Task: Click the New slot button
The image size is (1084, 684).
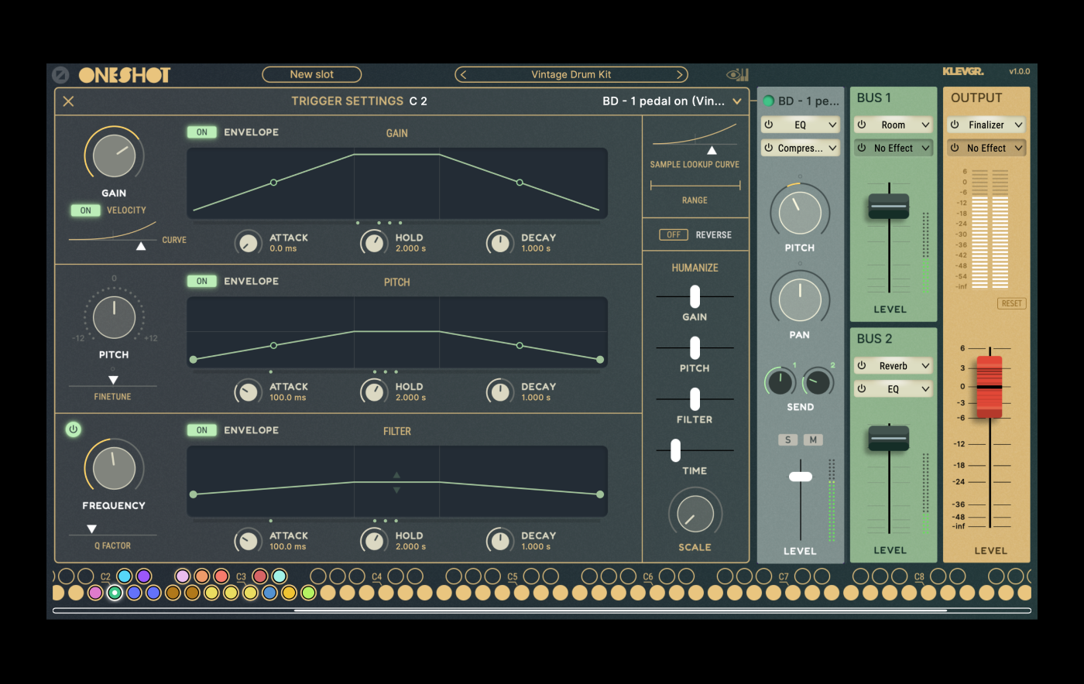Action: click(x=312, y=74)
